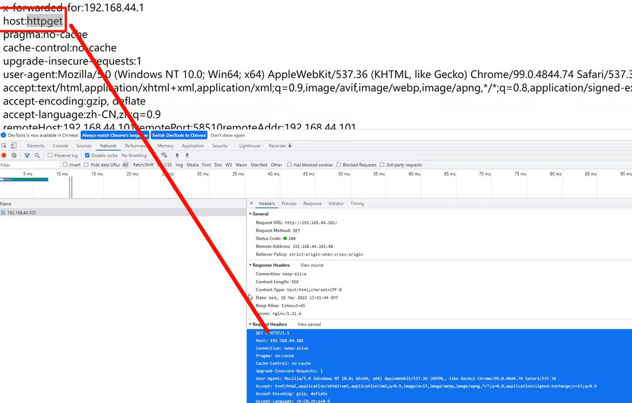The height and width of the screenshot is (403, 632).
Task: Filter requests by Other type
Action: [276, 165]
